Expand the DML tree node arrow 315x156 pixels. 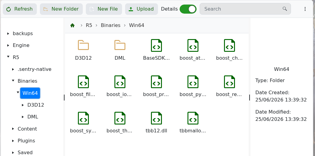pyautogui.click(x=23, y=117)
